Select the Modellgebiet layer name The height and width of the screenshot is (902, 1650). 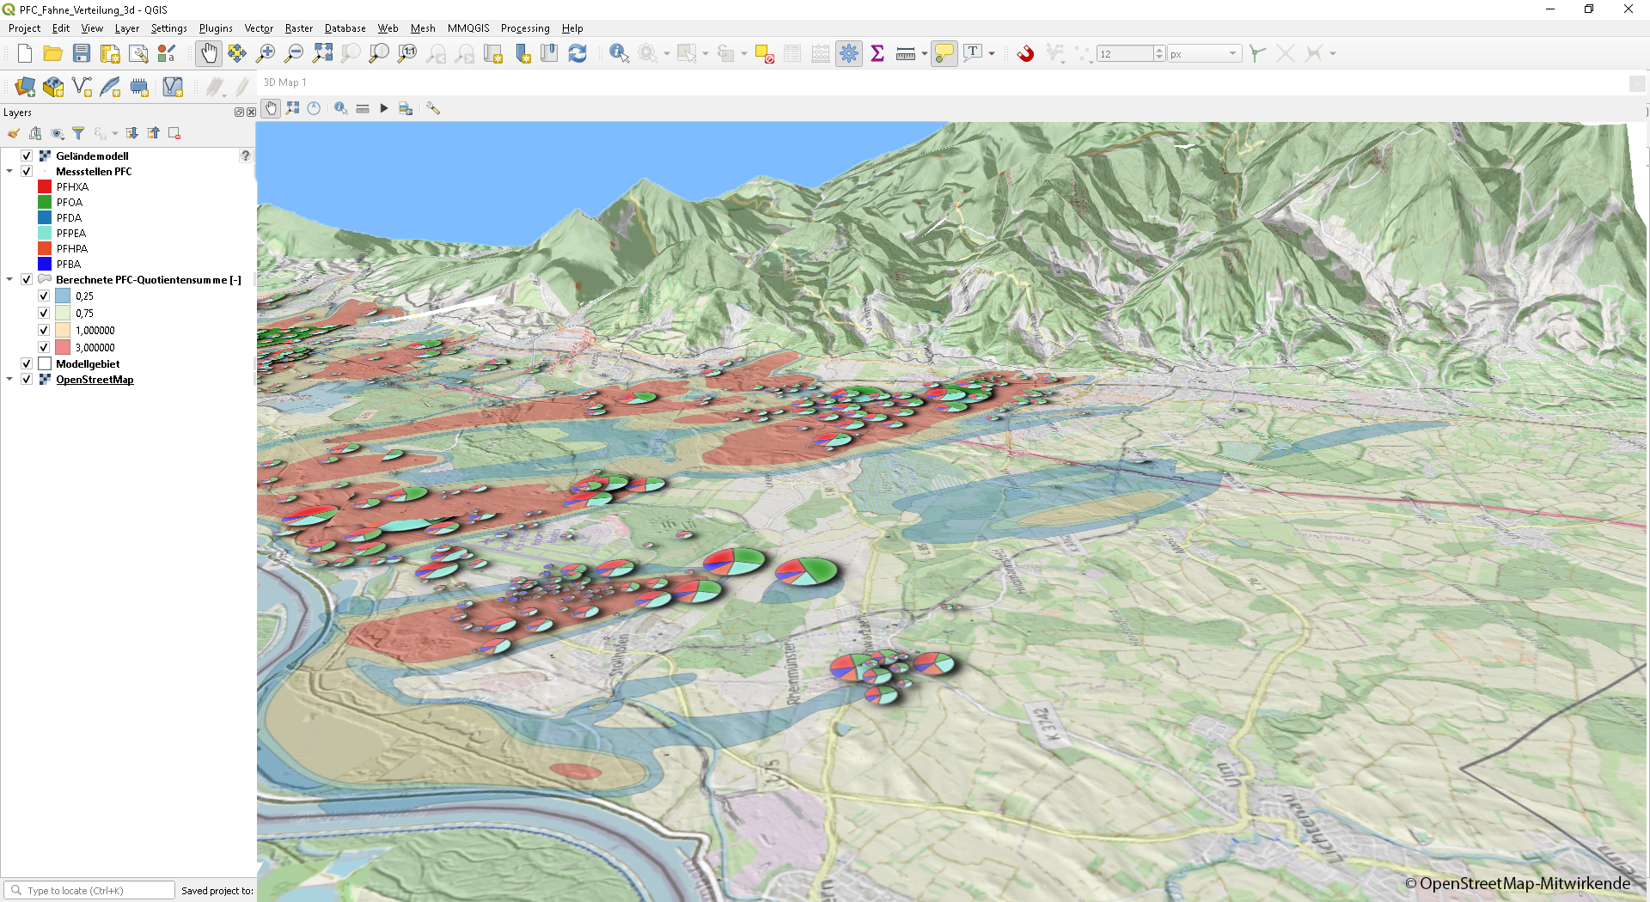click(x=88, y=363)
